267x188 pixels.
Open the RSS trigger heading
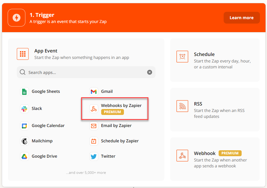(198, 104)
